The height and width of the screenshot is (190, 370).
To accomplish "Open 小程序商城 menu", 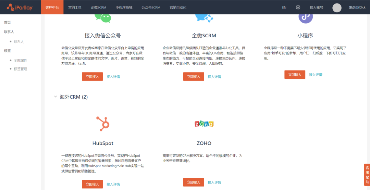I will (x=124, y=7).
